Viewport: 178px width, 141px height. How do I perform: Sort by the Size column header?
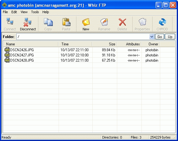(x=104, y=44)
